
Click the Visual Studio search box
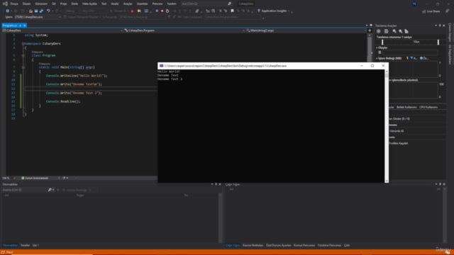[x=206, y=4]
